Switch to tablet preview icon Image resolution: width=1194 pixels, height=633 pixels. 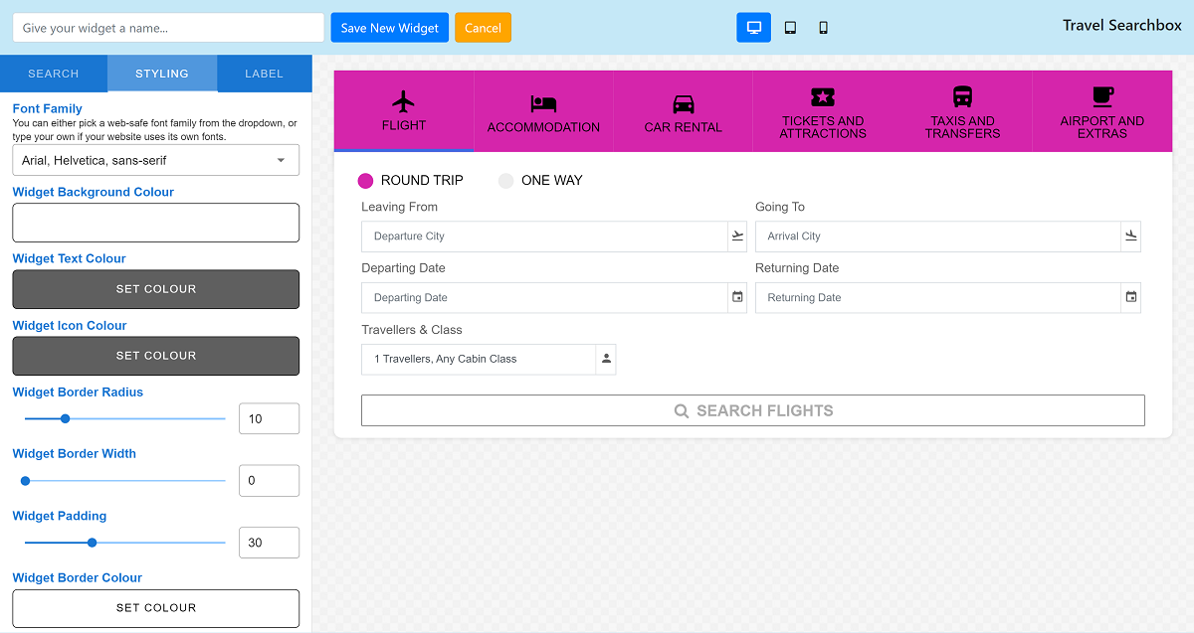point(790,28)
